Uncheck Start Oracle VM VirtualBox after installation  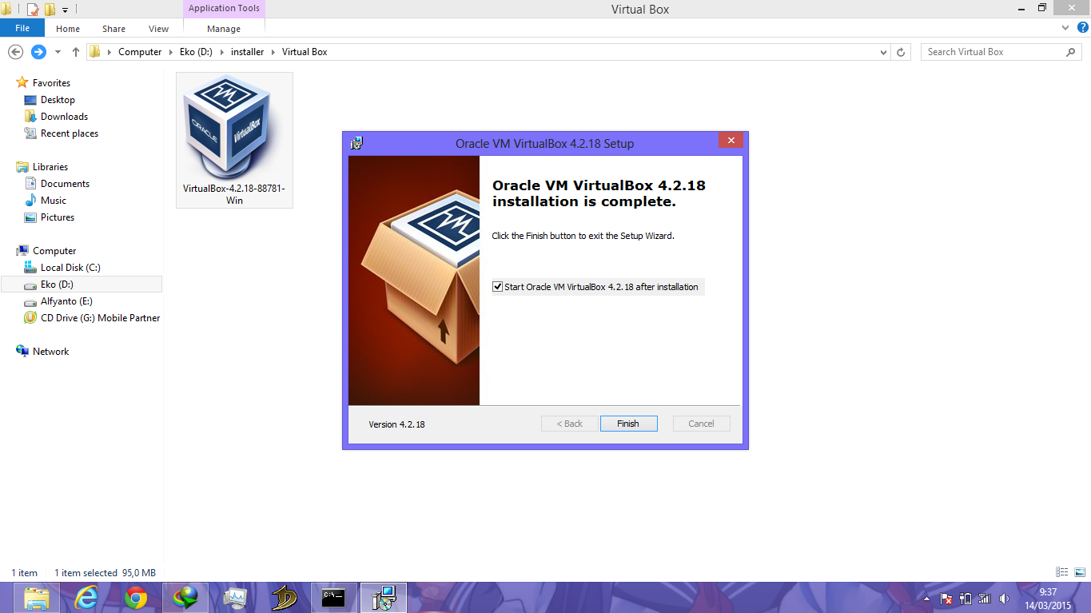[x=498, y=287]
